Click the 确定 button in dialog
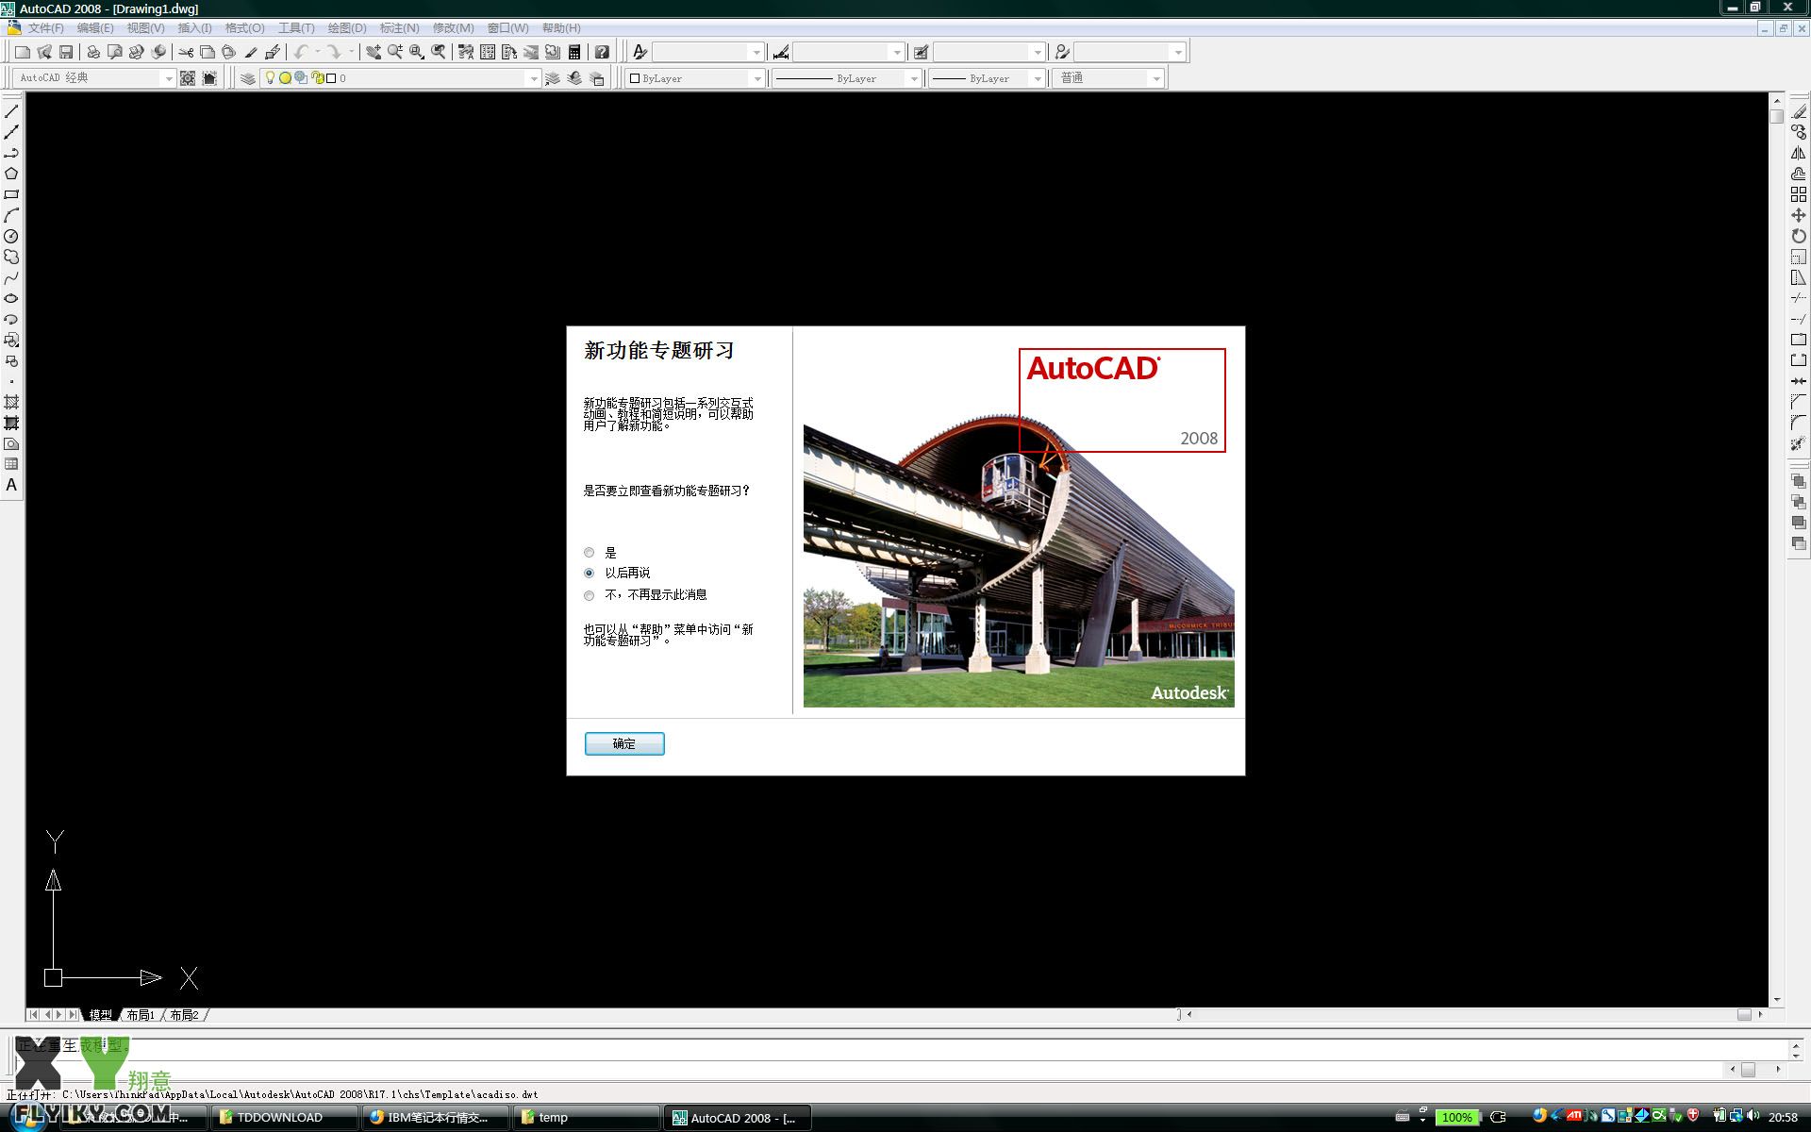Screen dimensions: 1811x1132 [624, 743]
